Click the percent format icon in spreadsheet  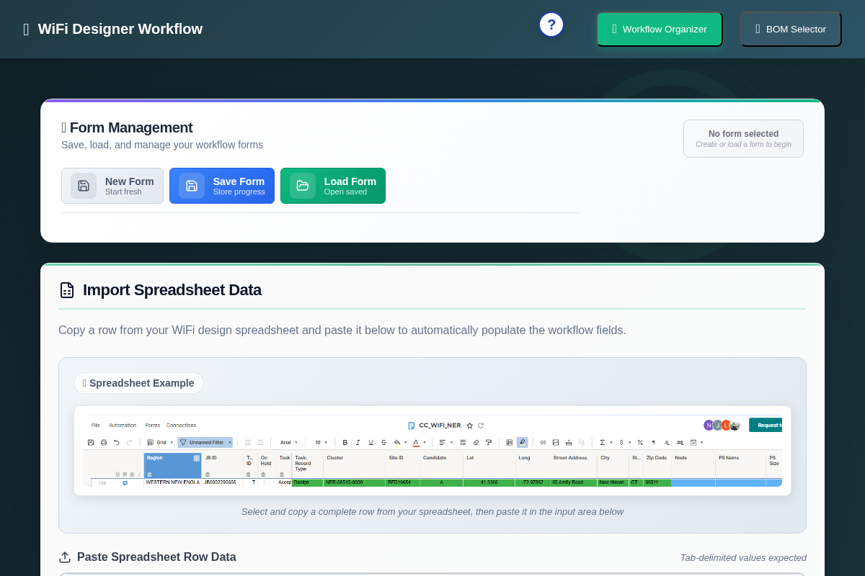pyautogui.click(x=640, y=442)
